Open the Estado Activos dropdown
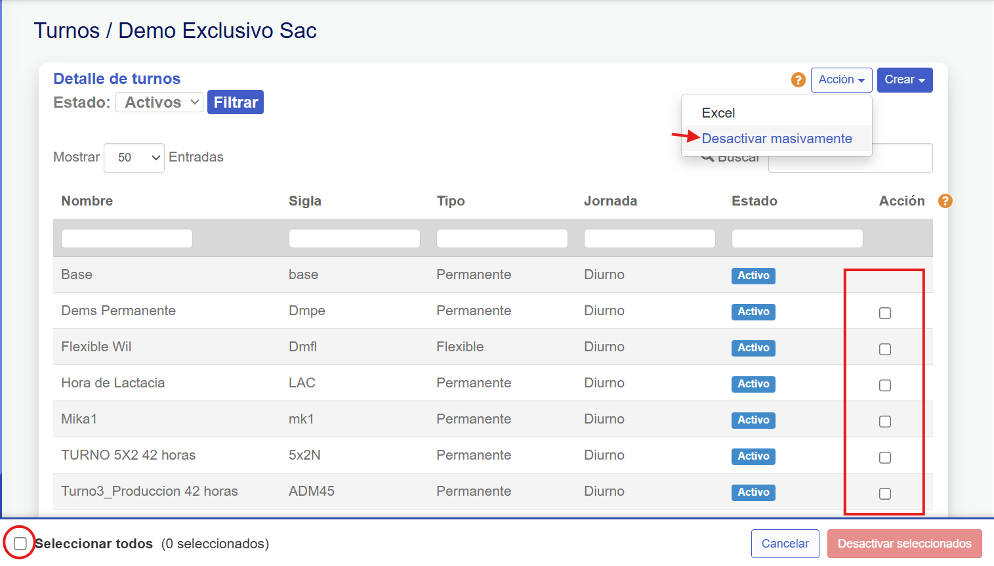 pos(159,102)
